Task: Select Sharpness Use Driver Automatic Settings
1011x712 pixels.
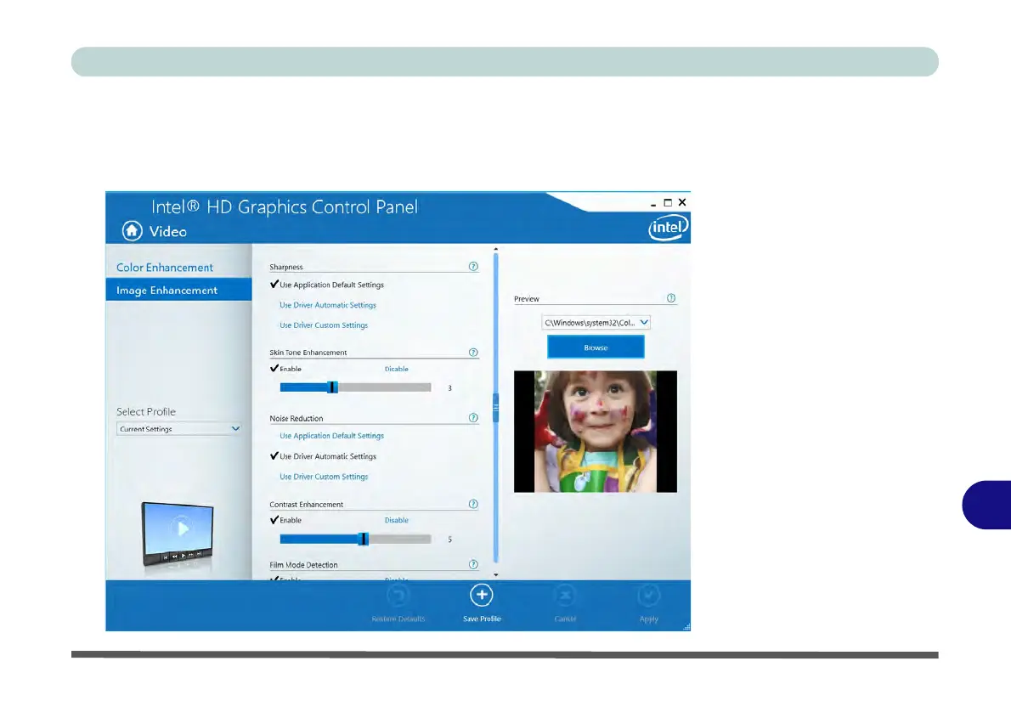Action: [x=328, y=305]
